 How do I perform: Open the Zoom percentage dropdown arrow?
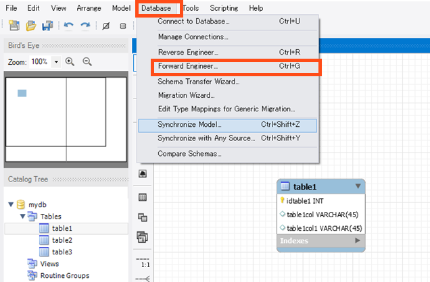[56, 62]
